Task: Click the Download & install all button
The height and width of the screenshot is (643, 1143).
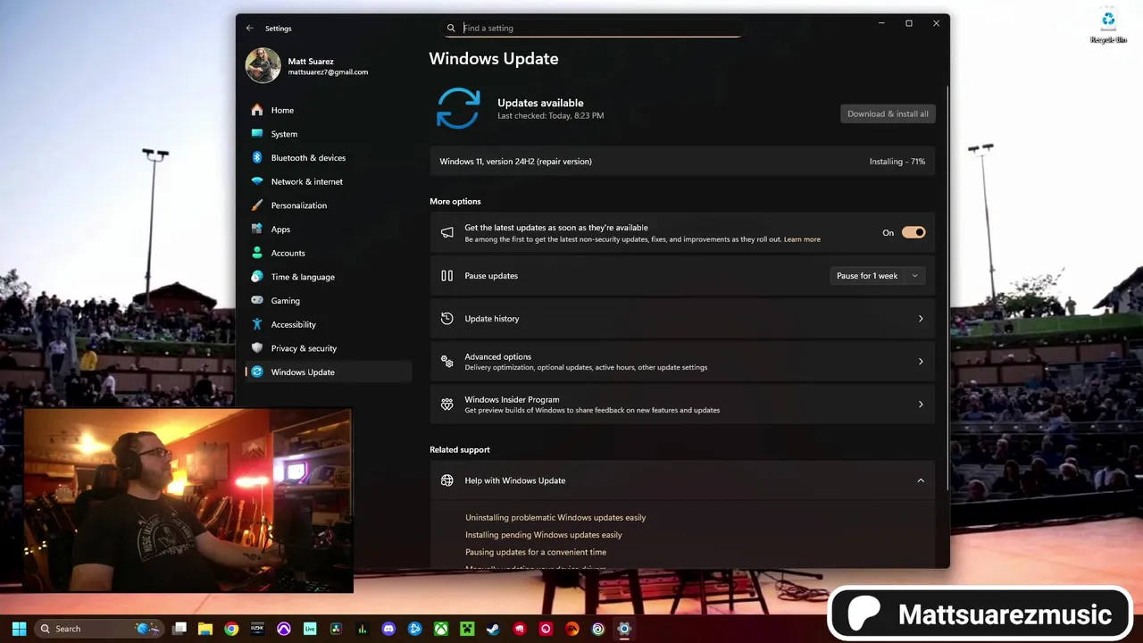Action: [x=888, y=113]
